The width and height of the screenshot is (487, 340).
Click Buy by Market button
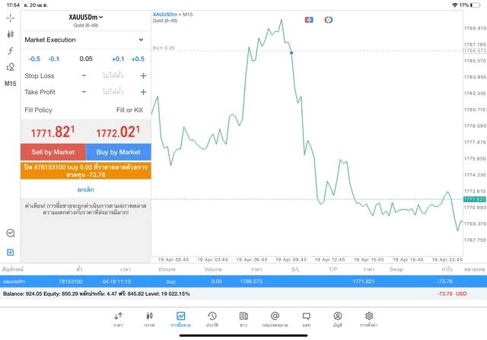click(118, 152)
